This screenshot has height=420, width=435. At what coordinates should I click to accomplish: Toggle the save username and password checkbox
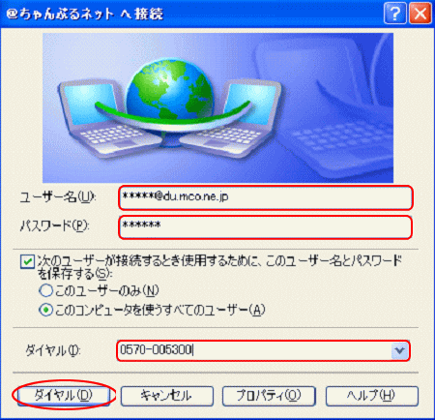tap(27, 261)
